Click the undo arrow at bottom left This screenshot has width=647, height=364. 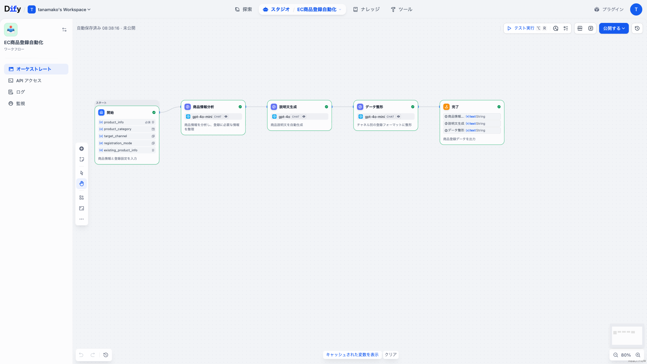point(81,355)
